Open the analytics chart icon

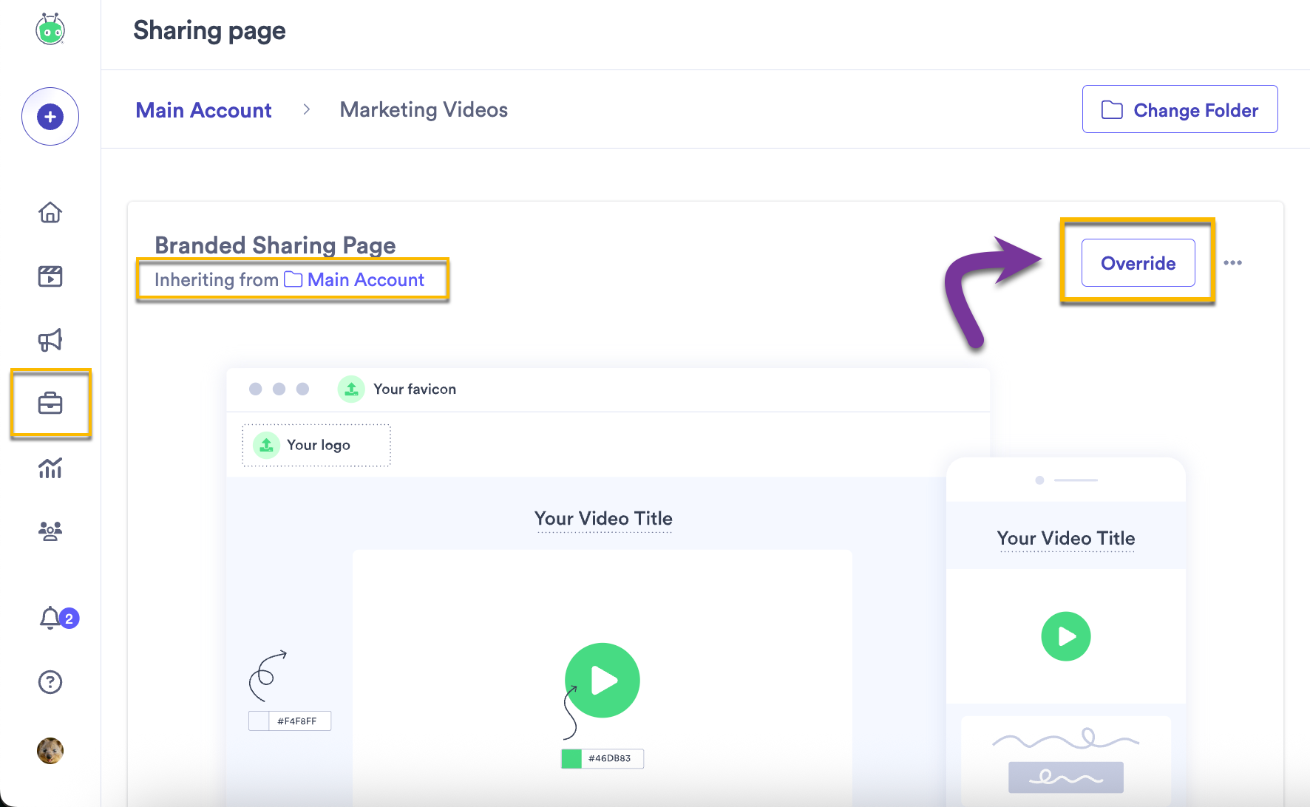tap(50, 468)
